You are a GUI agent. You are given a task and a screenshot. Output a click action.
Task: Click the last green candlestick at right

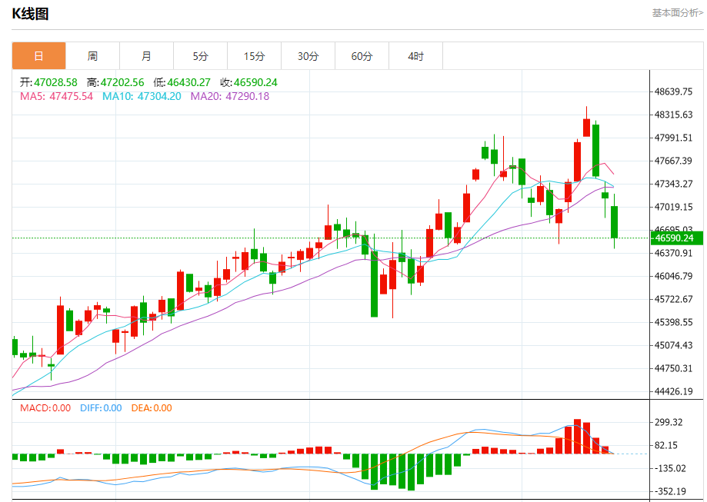(614, 221)
